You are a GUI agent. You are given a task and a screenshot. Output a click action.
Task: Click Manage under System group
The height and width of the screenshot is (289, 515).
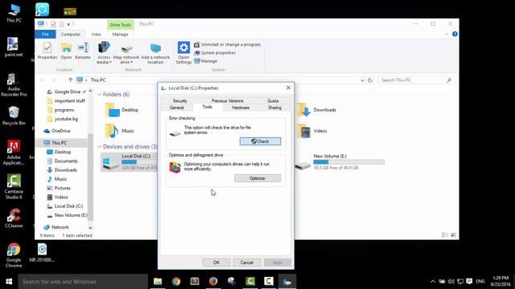point(206,61)
